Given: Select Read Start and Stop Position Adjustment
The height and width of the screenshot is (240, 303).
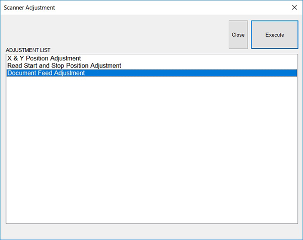Looking at the screenshot, I should (151, 65).
